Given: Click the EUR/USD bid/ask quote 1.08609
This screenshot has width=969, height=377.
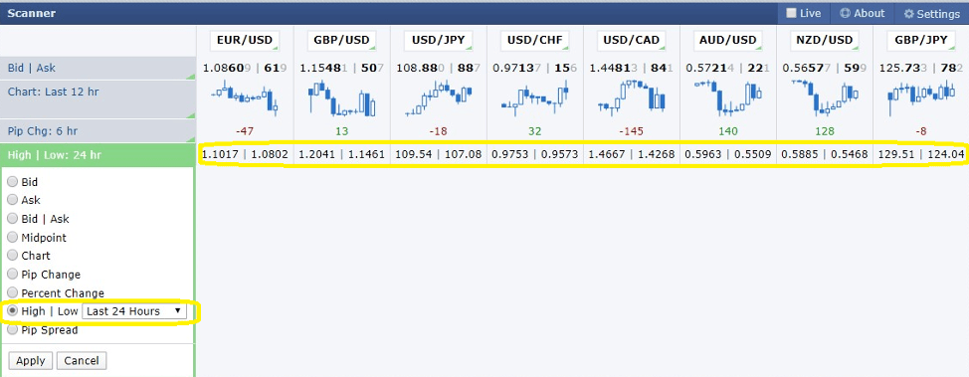Looking at the screenshot, I should [245, 68].
